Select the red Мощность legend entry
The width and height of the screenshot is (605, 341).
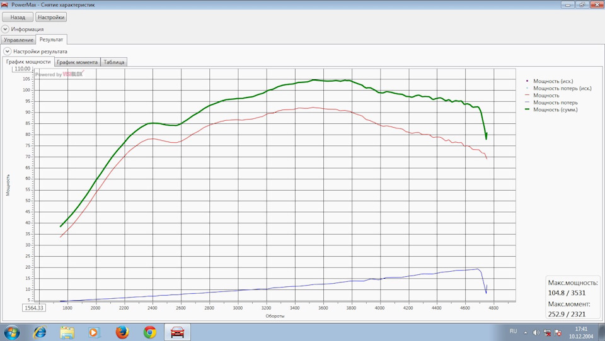pyautogui.click(x=546, y=95)
